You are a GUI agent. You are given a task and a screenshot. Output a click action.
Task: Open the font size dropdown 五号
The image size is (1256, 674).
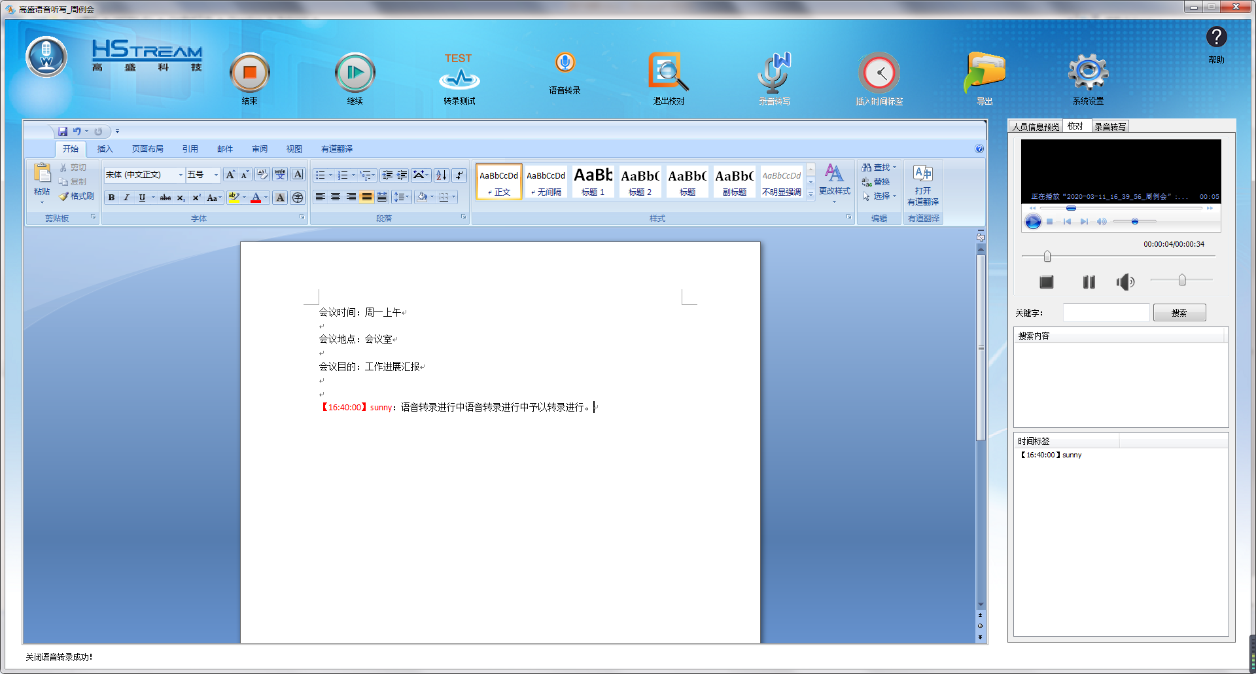point(216,175)
